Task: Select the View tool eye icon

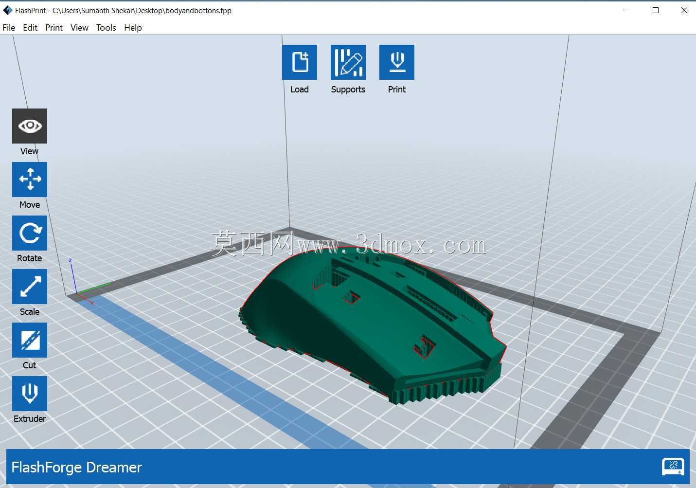Action: 30,126
